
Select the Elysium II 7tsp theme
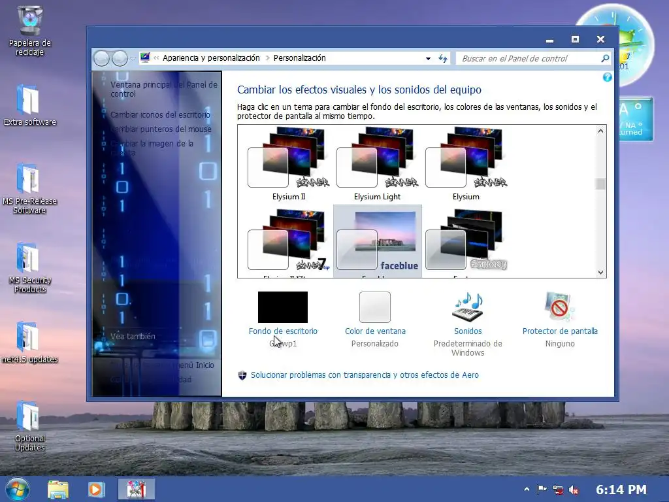289,242
